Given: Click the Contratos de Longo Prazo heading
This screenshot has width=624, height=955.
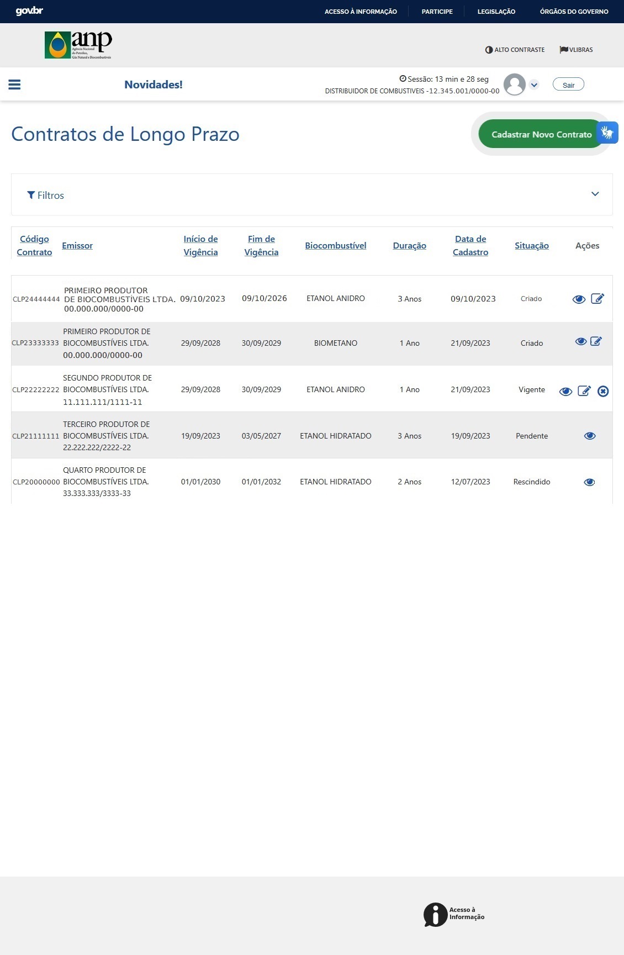Looking at the screenshot, I should tap(125, 134).
